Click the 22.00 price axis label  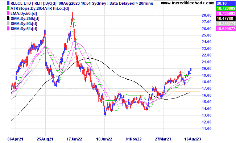pyautogui.click(x=207, y=55)
